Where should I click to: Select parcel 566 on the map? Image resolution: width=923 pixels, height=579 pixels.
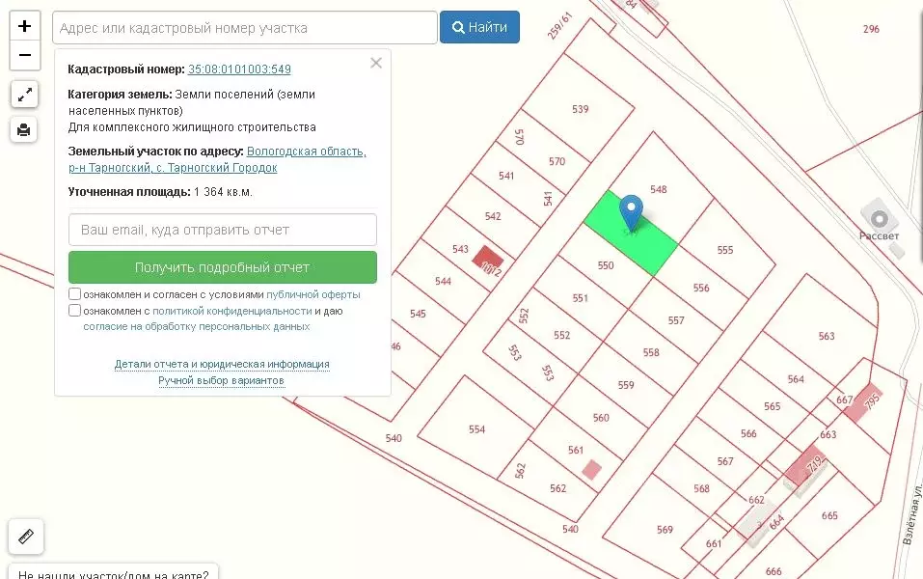pos(748,434)
